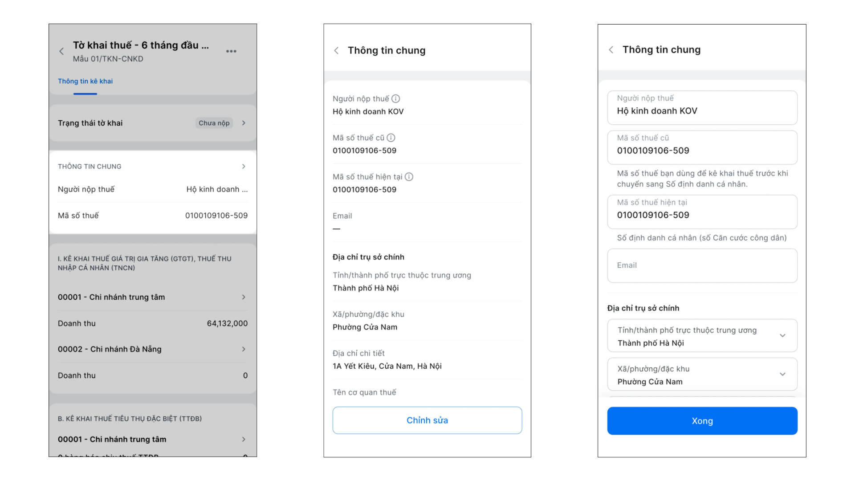The height and width of the screenshot is (481, 855).
Task: Click the blue Xong button
Action: coord(702,421)
